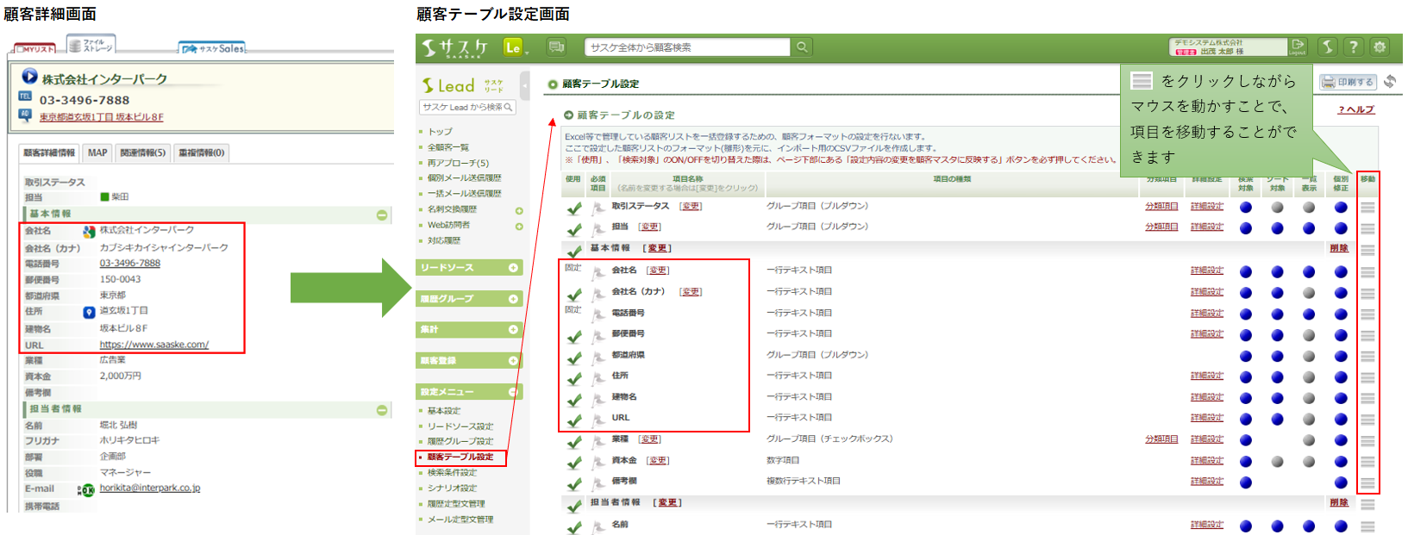Toggle the 必須項目 flag for 会社名 row
This screenshot has height=535, width=1408.
click(x=598, y=273)
